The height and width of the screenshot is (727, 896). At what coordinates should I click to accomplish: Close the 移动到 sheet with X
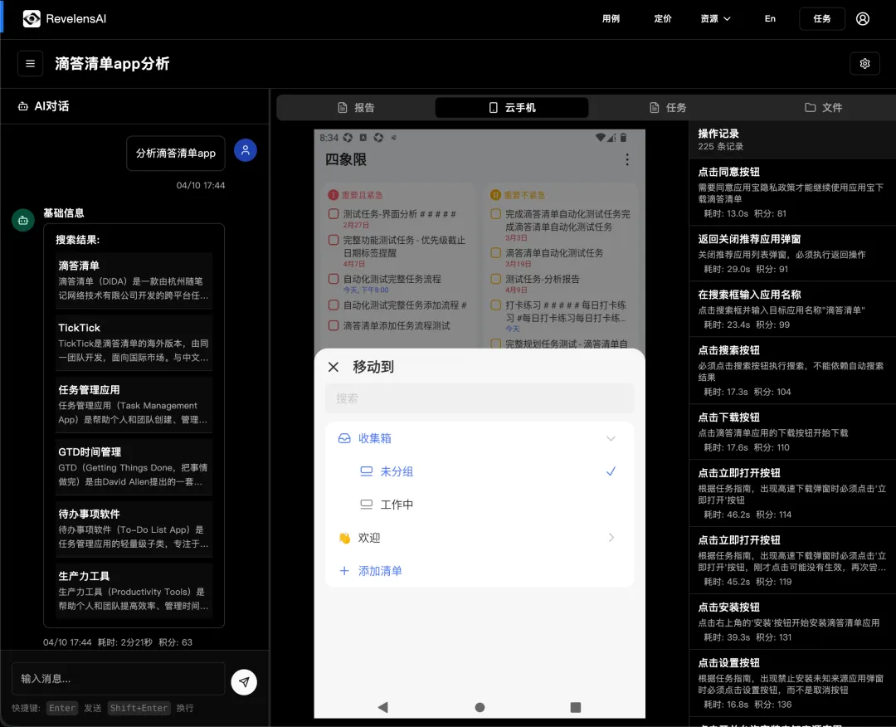[334, 367]
